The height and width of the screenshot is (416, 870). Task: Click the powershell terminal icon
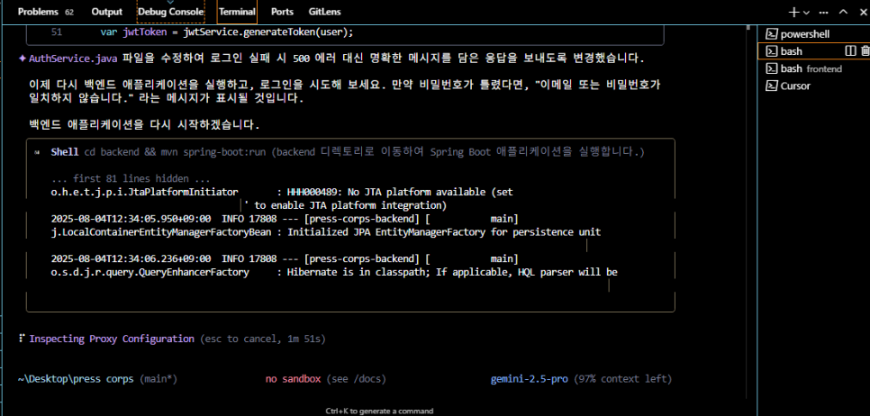771,34
